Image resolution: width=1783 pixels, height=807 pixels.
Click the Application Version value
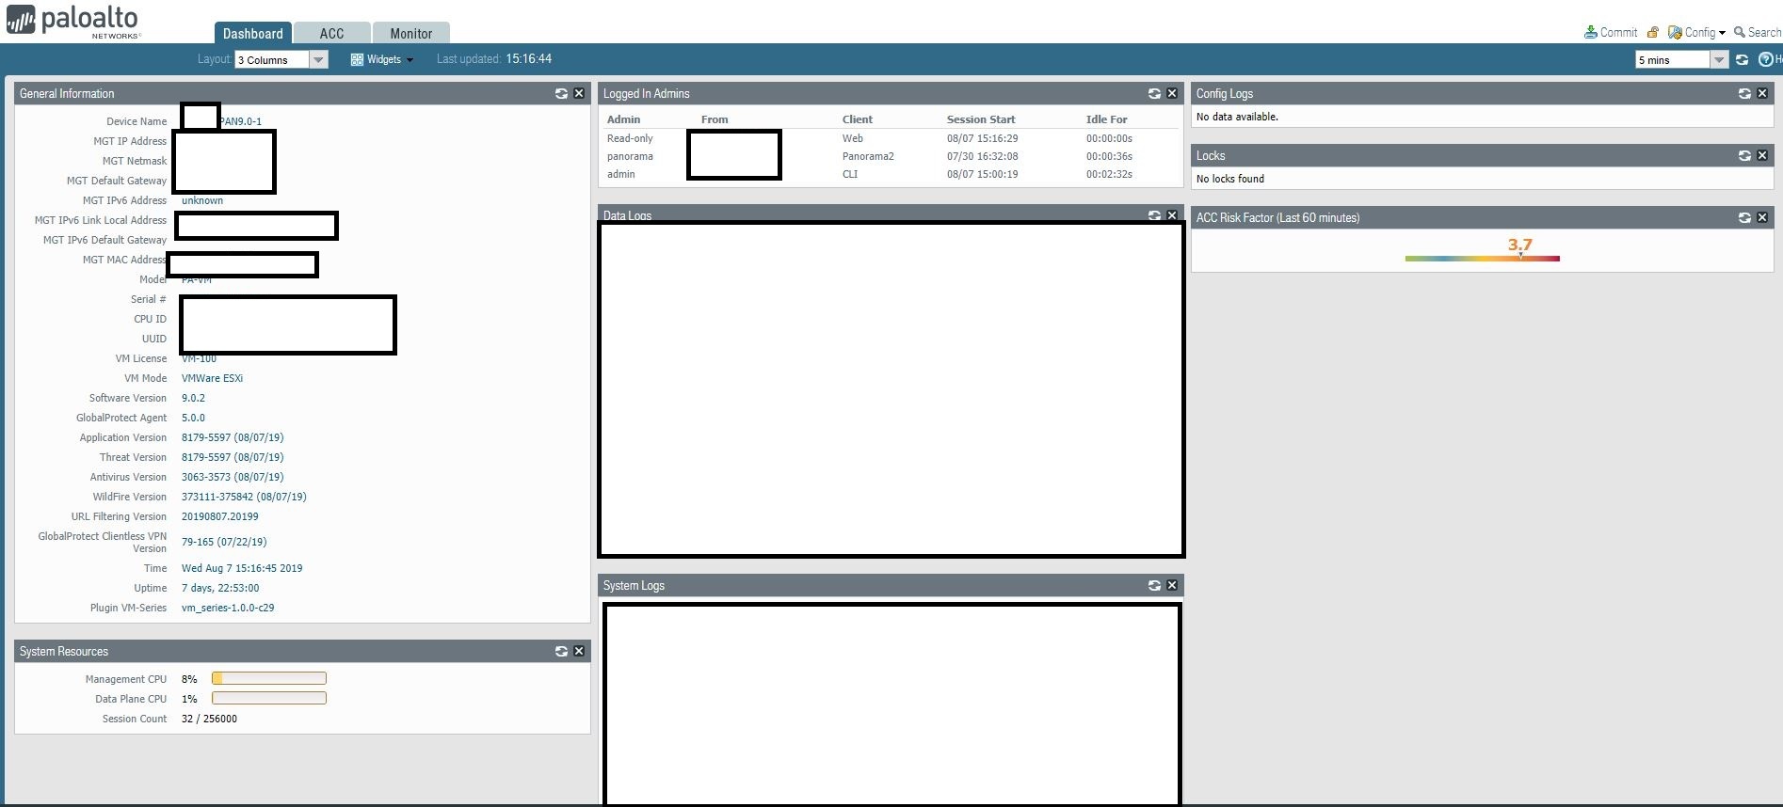[x=233, y=437]
